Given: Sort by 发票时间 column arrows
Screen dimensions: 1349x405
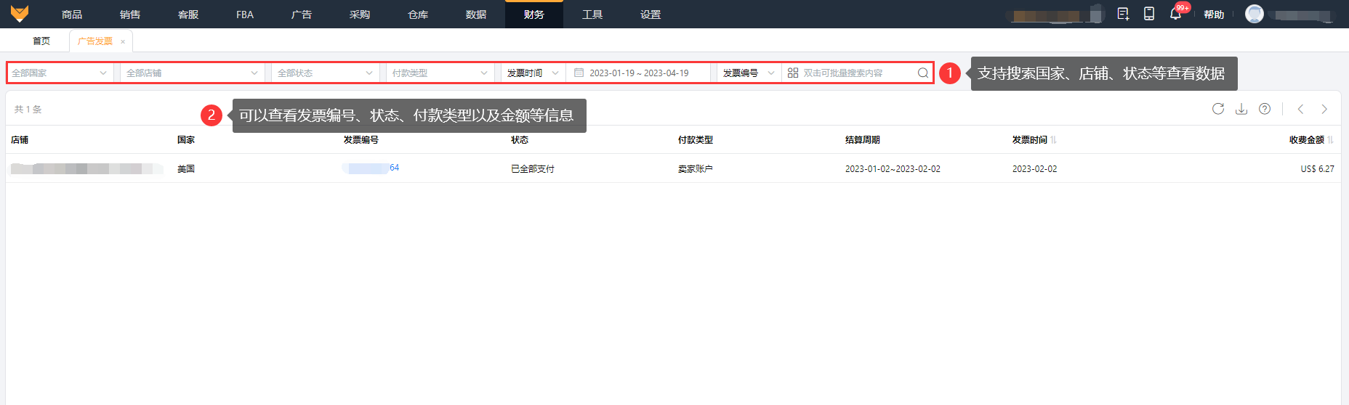Looking at the screenshot, I should 1054,140.
